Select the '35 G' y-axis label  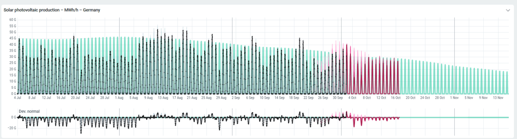pyautogui.click(x=13, y=51)
